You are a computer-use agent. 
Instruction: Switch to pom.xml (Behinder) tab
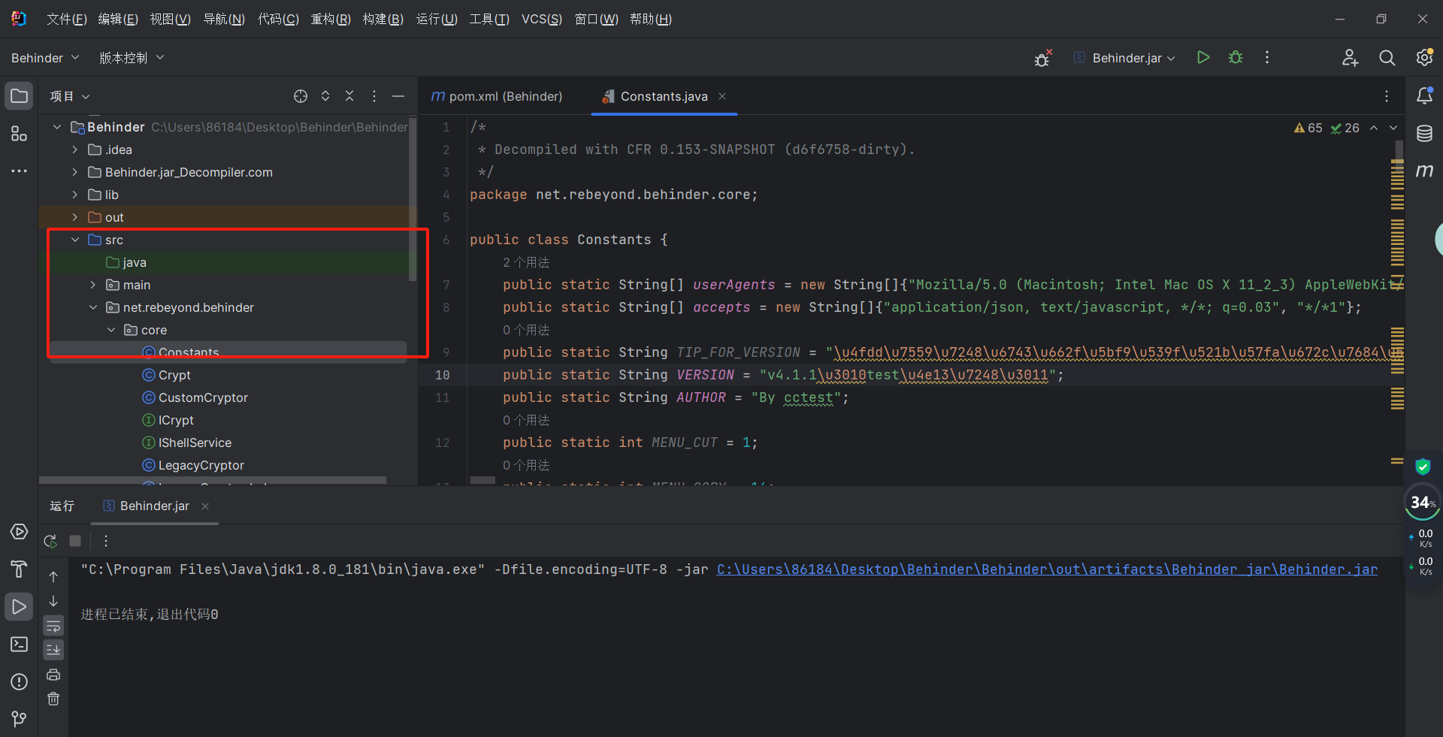click(496, 96)
